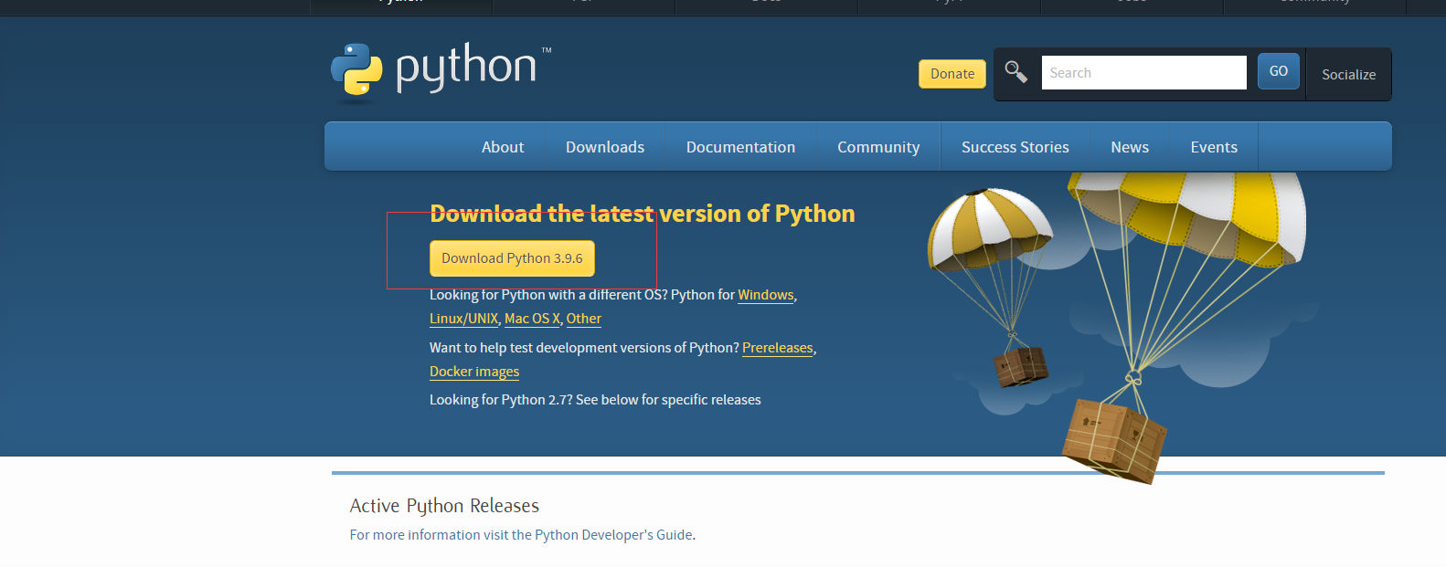Viewport: 1446px width, 567px height.
Task: Click the Python logo
Action: click(441, 69)
